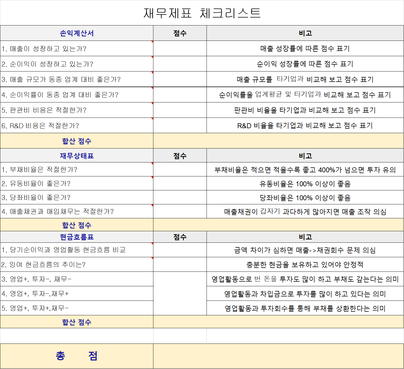Screen dimensions: 404x369
Task: Select the '비고' header beside 손익계산서
Action: click(x=305, y=33)
